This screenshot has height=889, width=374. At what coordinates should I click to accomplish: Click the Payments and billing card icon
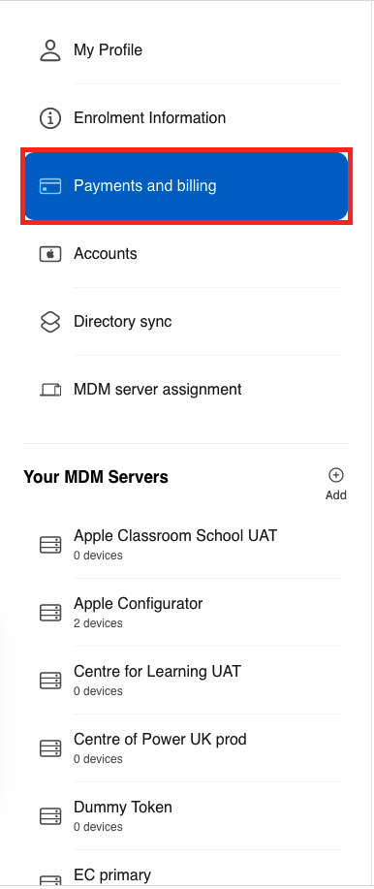[49, 186]
